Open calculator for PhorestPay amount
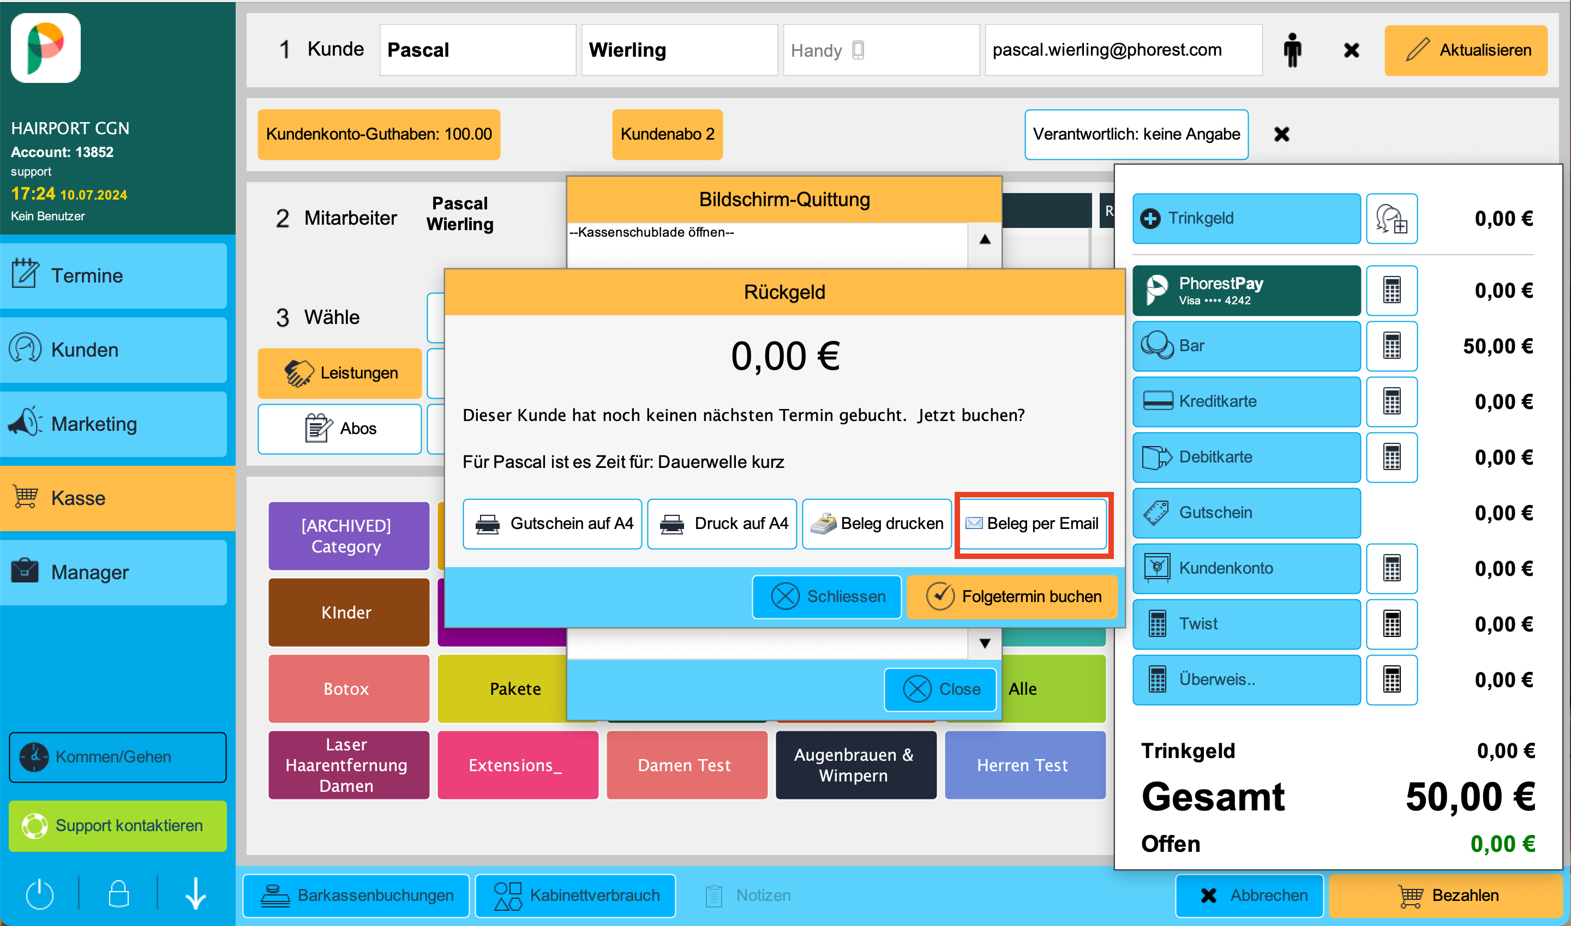Viewport: 1571px width, 926px height. (1391, 290)
